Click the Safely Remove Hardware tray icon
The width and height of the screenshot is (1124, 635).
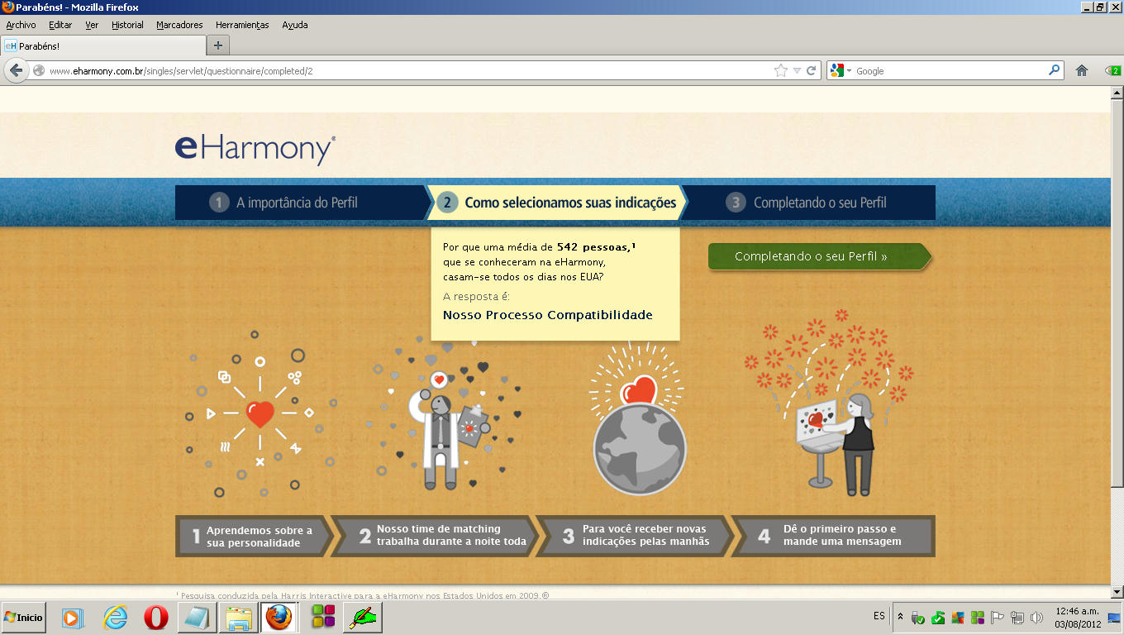pos(917,618)
